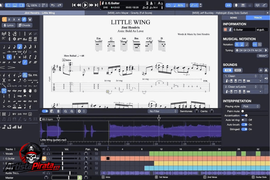Viewport: 270px width, 180px height.
Task: Select voice 2 in the palette
Action: click(9, 19)
